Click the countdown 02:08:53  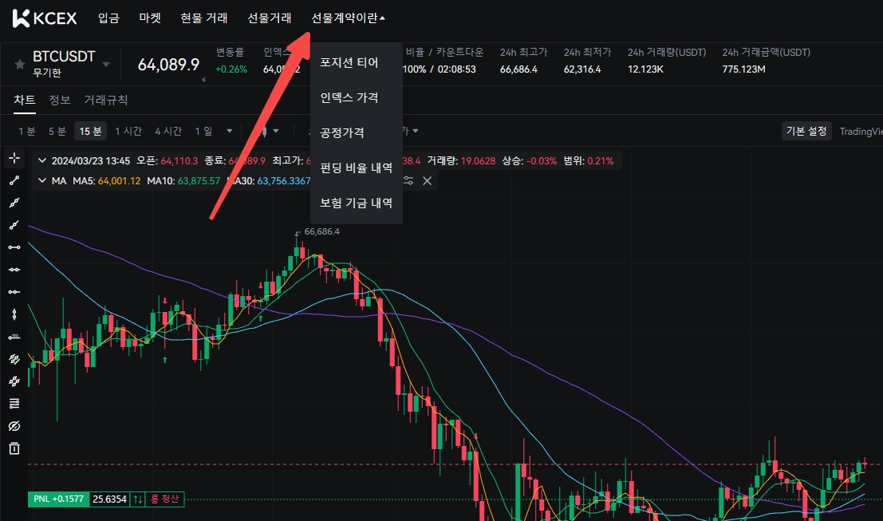457,69
